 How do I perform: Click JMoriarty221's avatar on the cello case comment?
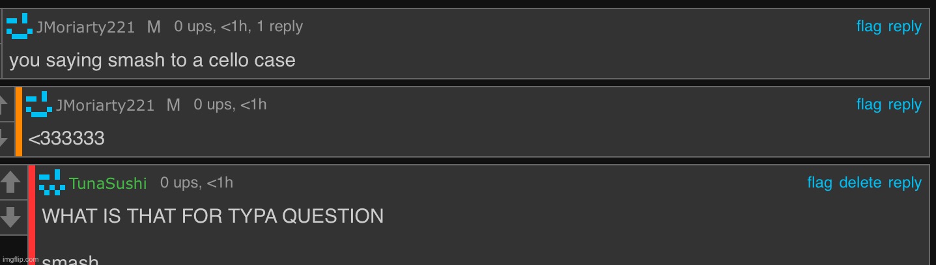pyautogui.click(x=20, y=26)
